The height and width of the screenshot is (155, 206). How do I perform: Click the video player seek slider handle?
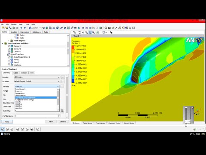click(x=186, y=125)
